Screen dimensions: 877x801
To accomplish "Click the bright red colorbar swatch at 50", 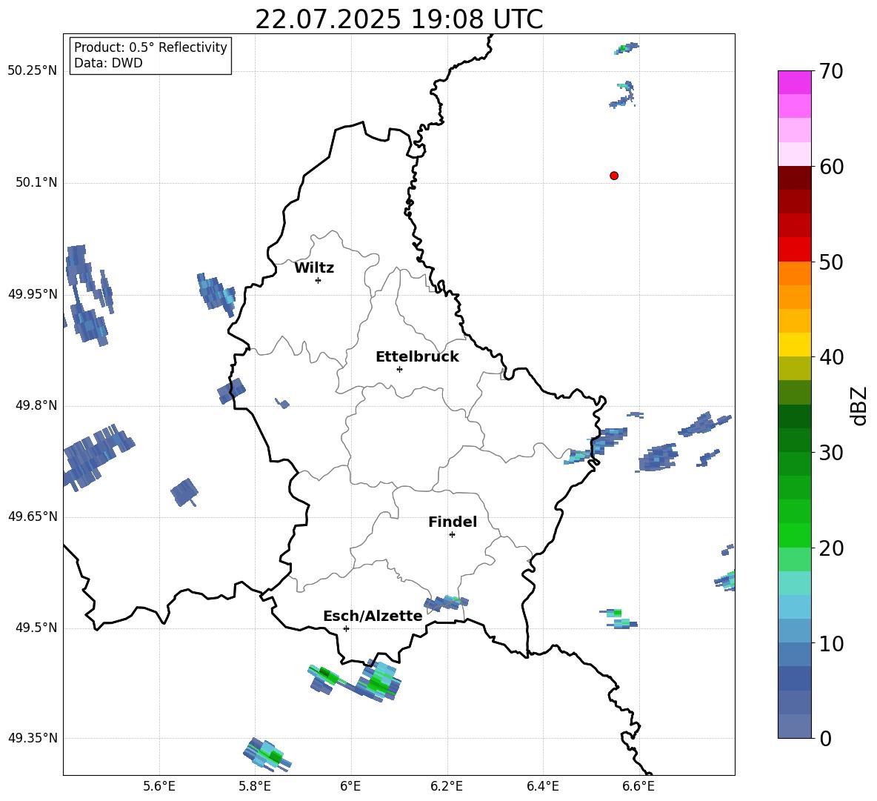I will coord(794,250).
